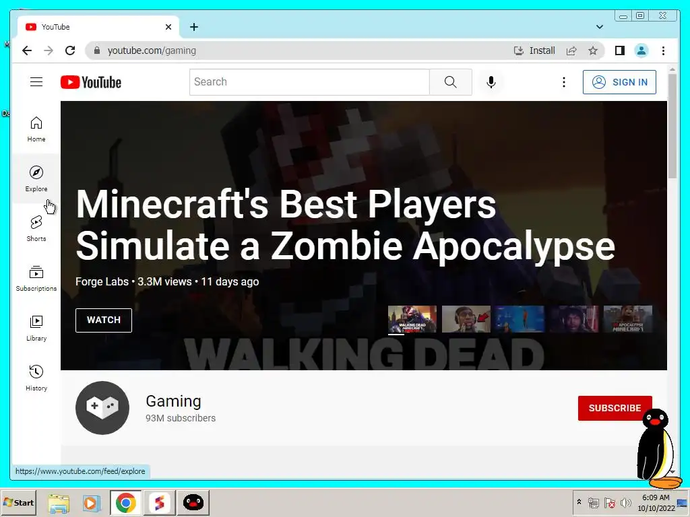Click the WATCH button on the banner
690x517 pixels.
pyautogui.click(x=103, y=320)
